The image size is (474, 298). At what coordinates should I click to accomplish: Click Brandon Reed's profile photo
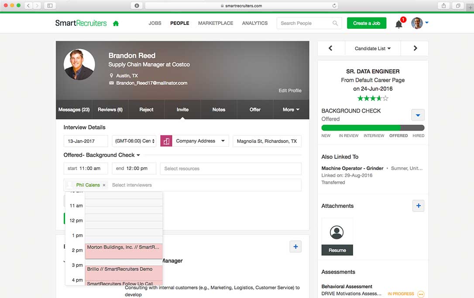click(x=79, y=64)
